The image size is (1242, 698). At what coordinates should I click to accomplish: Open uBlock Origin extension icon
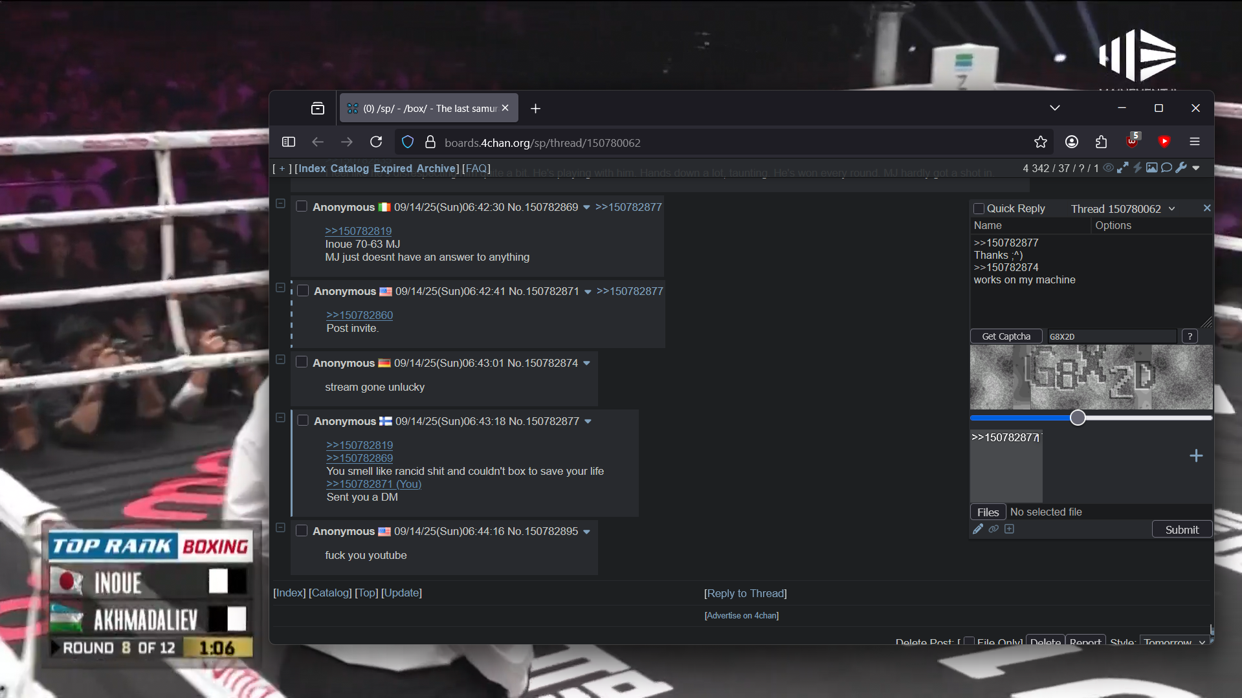point(1133,140)
